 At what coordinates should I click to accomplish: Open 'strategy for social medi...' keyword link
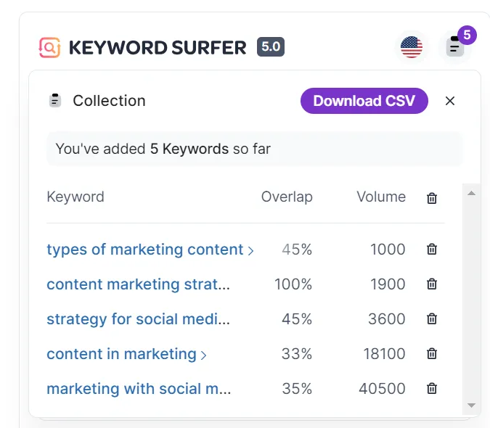pyautogui.click(x=138, y=319)
